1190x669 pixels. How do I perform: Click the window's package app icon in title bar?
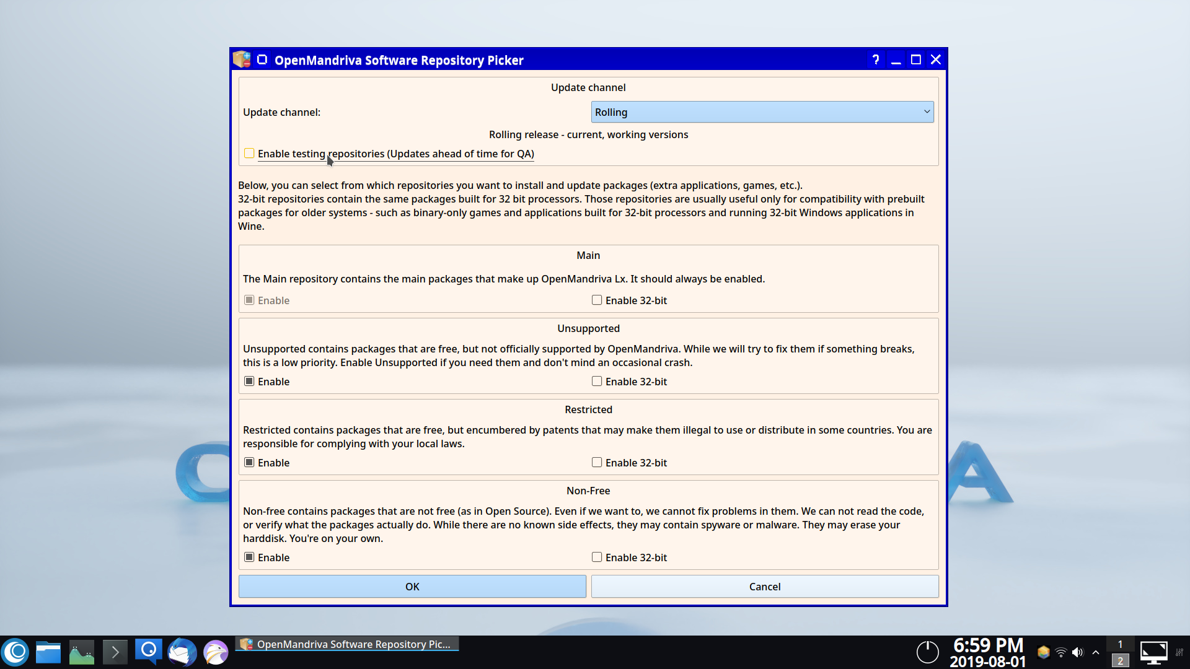click(x=242, y=59)
